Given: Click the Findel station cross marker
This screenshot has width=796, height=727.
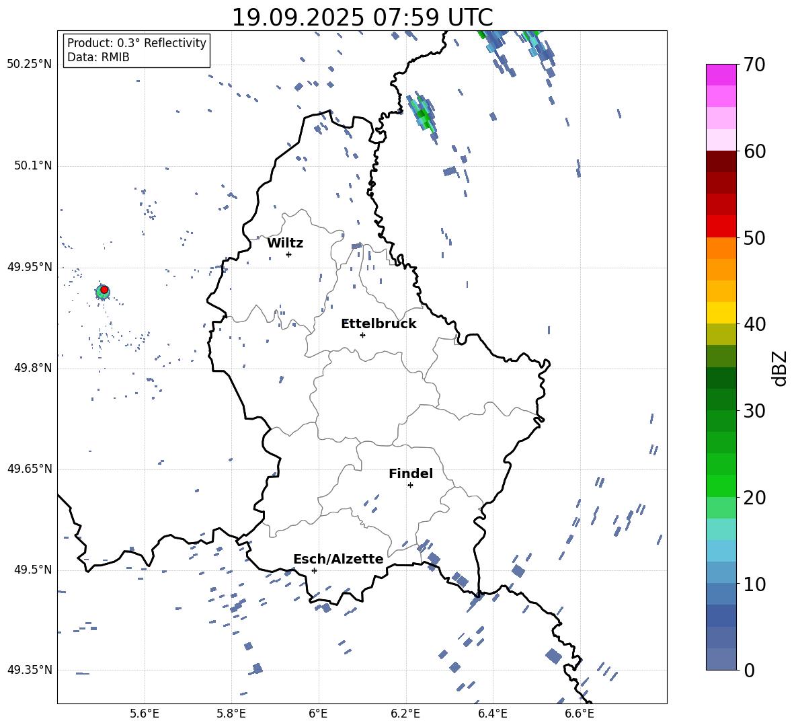Looking at the screenshot, I should click(x=410, y=485).
